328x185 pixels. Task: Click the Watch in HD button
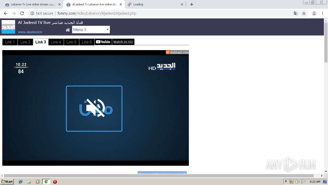[123, 42]
